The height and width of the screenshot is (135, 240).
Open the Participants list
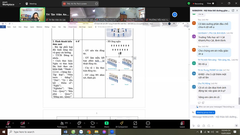tap(62, 123)
